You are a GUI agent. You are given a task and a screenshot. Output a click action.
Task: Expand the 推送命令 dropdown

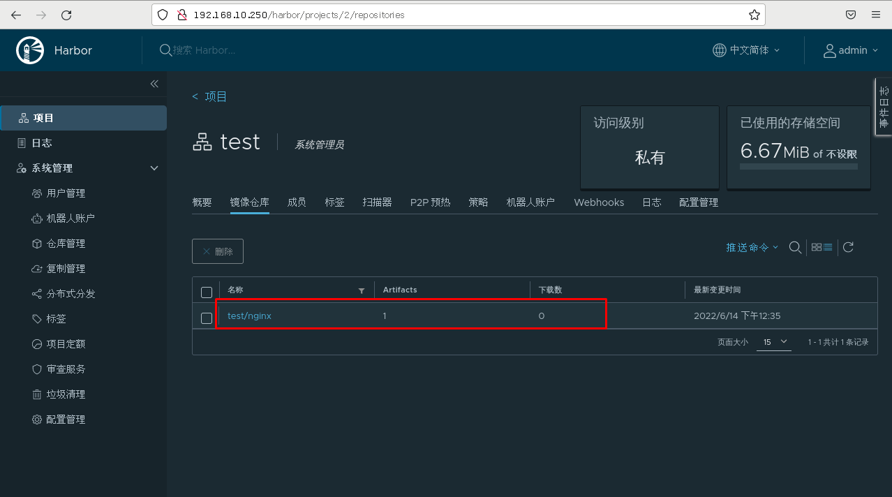coord(752,247)
